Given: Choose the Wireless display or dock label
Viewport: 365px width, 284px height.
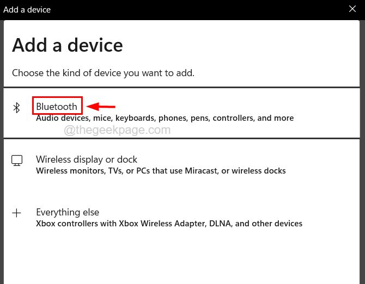Looking at the screenshot, I should [x=87, y=159].
